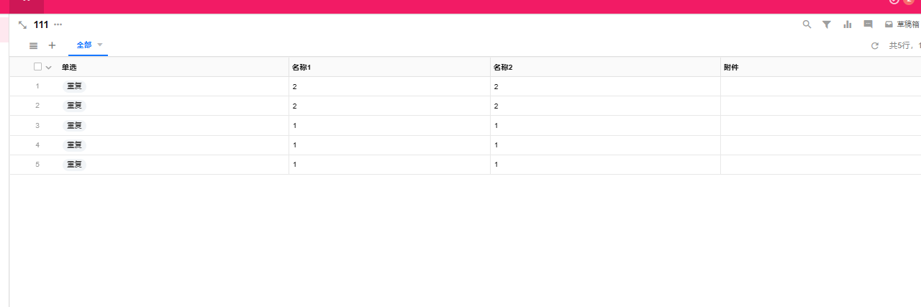Select the 重复 tag in row 1
The height and width of the screenshot is (307, 921).
(x=74, y=86)
